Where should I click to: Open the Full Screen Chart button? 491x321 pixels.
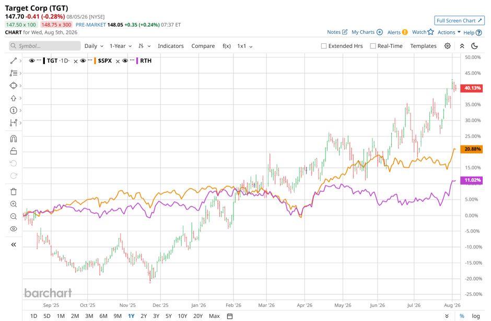[x=459, y=21]
